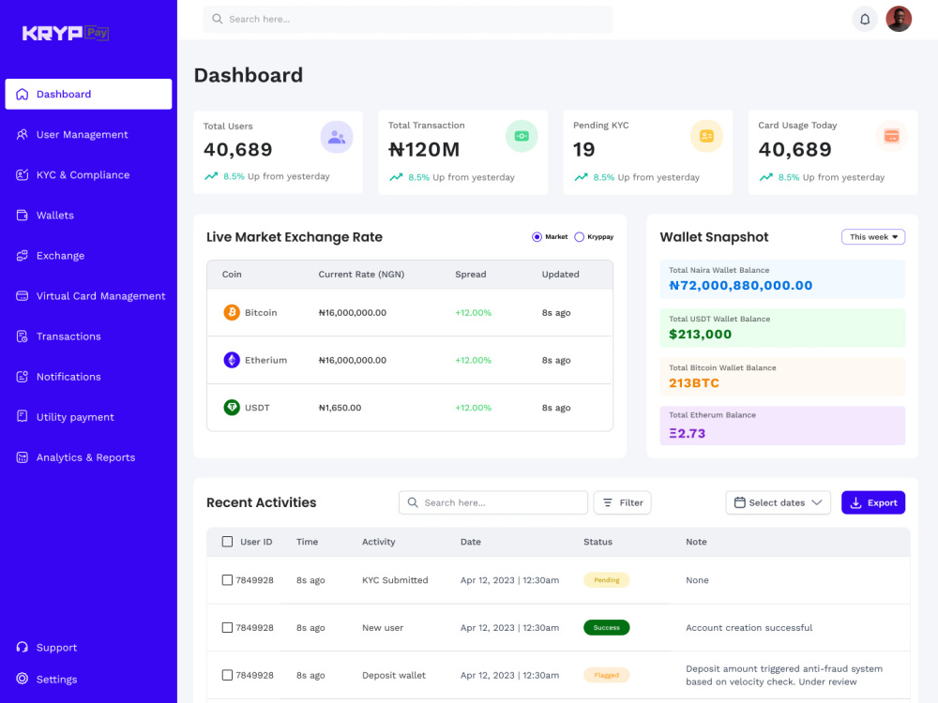The image size is (938, 703).
Task: Click the KrypPay logo
Action: [x=66, y=33]
